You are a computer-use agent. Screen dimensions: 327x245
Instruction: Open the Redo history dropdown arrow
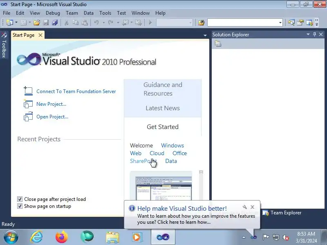point(118,22)
